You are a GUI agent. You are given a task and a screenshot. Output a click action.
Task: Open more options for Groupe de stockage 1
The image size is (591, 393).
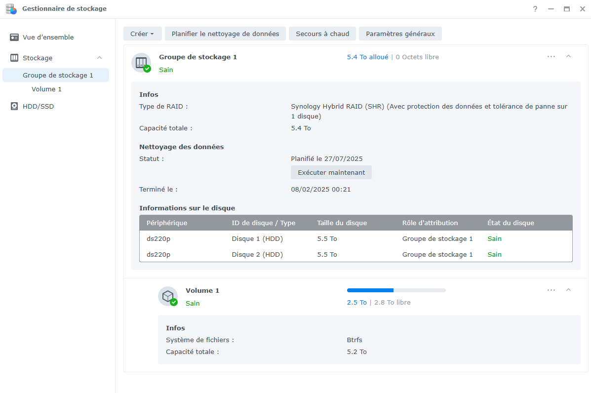tap(551, 57)
